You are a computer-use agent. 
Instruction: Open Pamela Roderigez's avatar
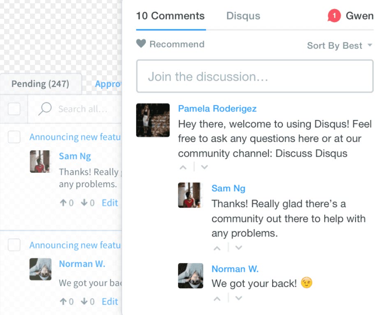[x=153, y=120]
